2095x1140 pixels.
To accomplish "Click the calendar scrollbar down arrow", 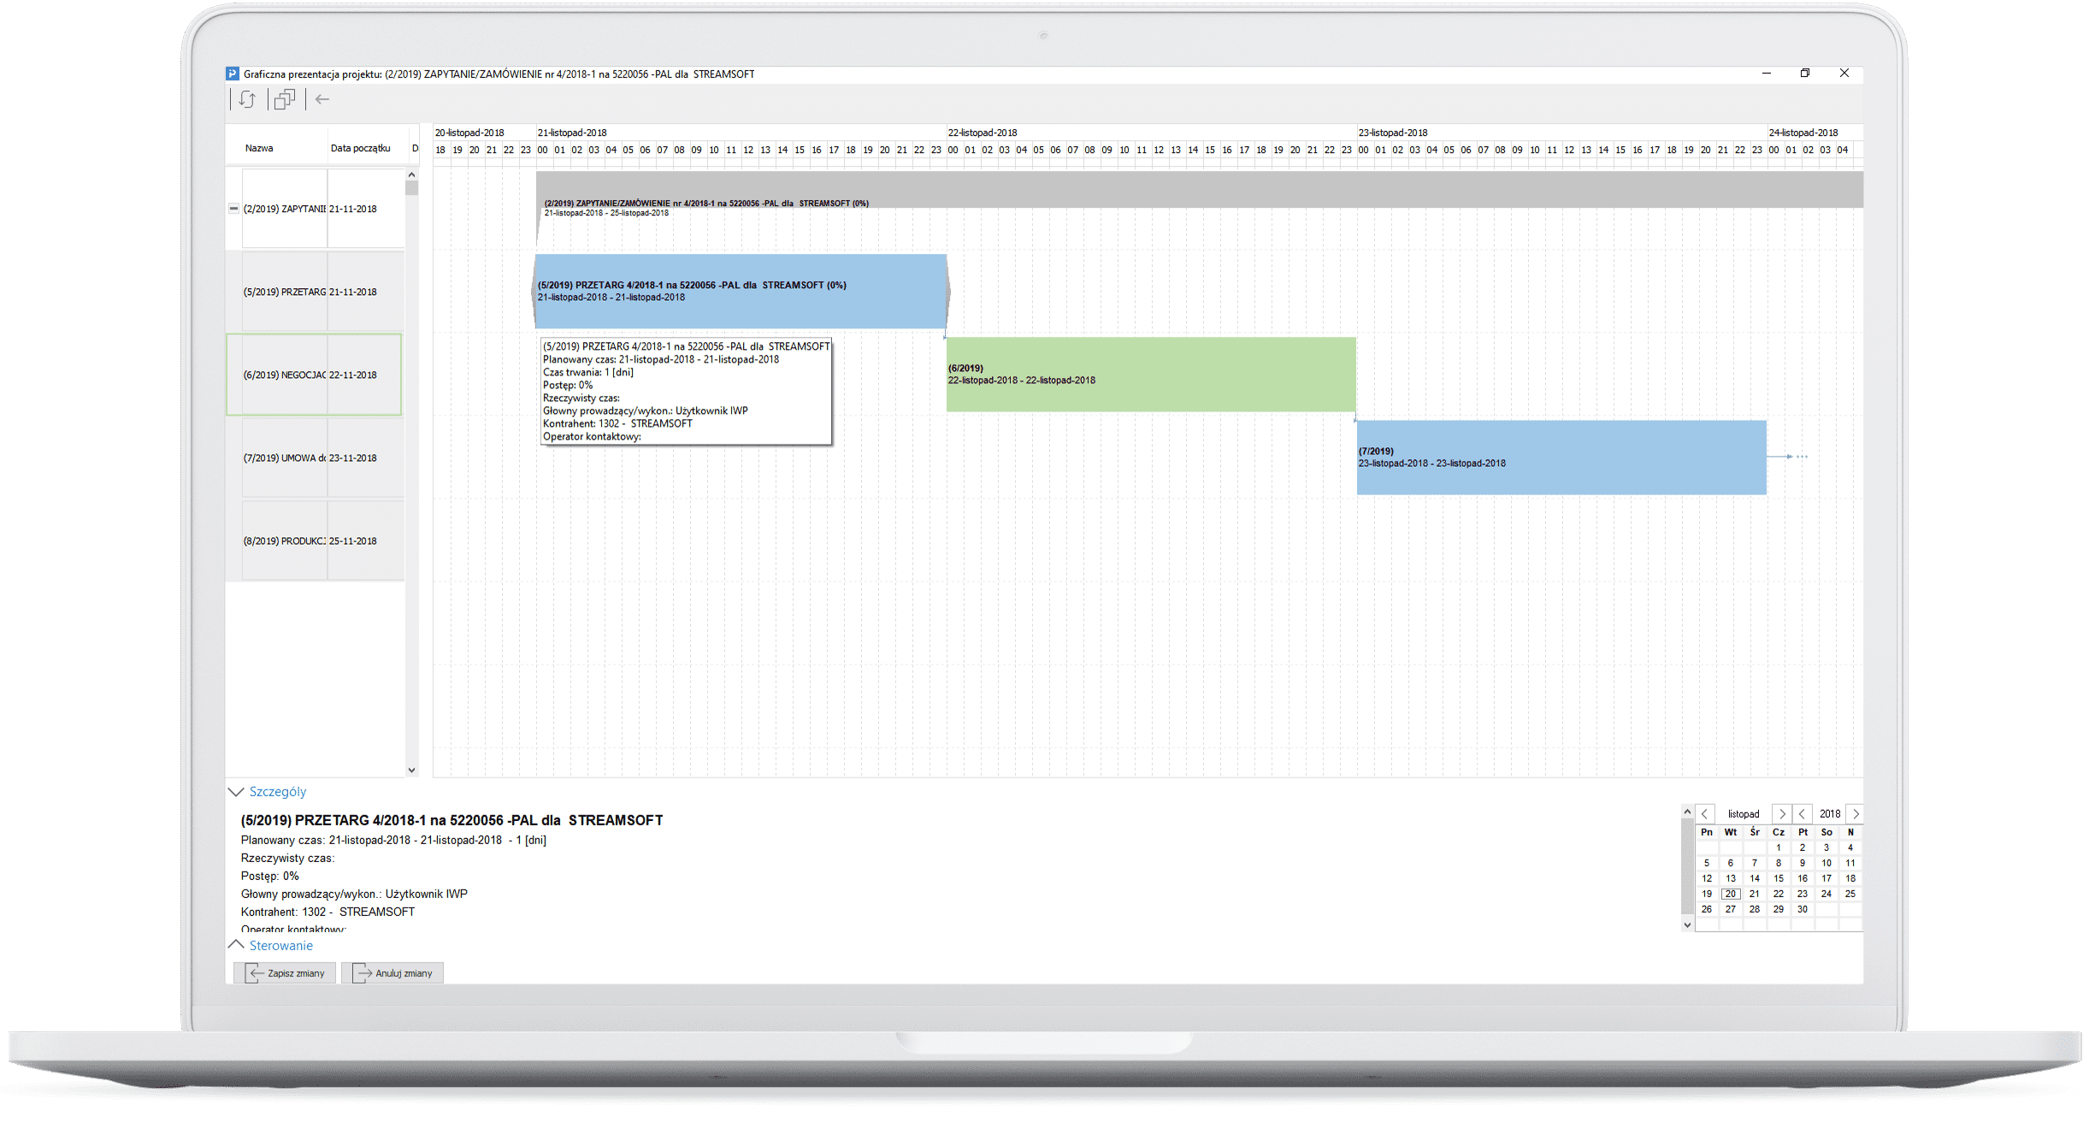I will 1687,924.
